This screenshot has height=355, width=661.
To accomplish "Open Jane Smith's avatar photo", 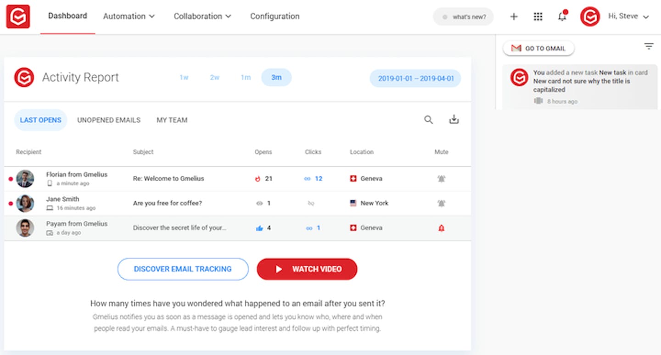I will (25, 203).
